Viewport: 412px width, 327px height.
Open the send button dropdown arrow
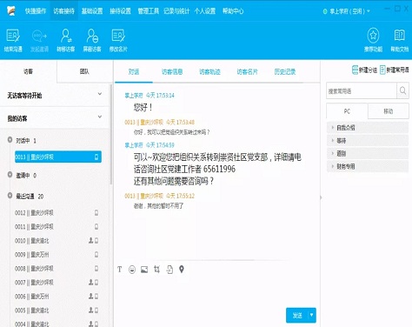(312, 315)
